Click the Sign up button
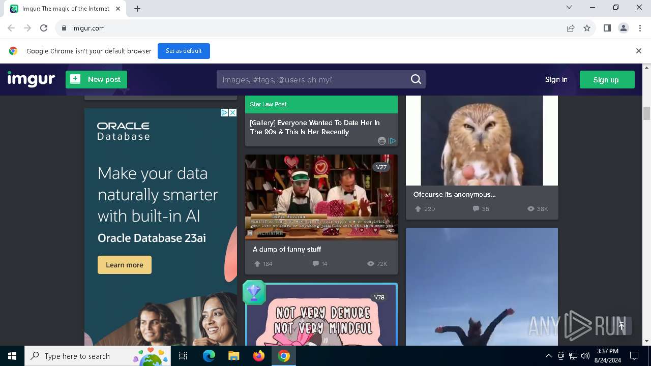The image size is (651, 366). coord(607,79)
